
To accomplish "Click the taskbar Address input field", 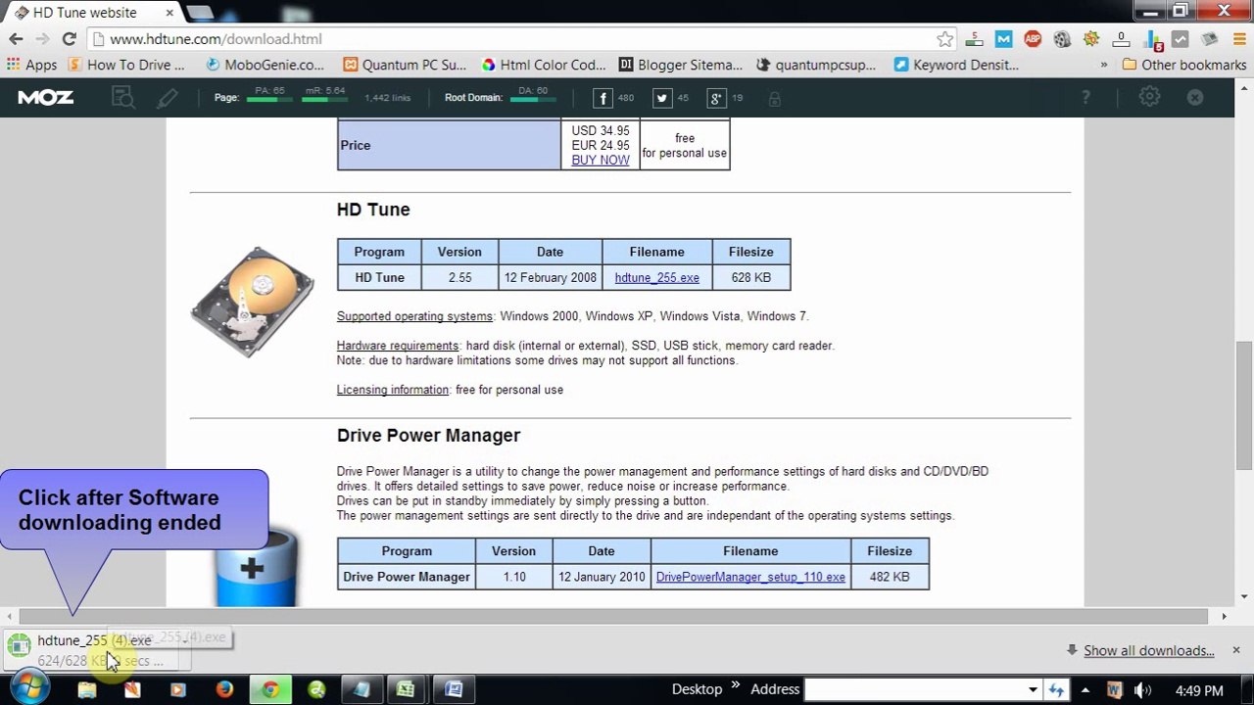I will (916, 690).
